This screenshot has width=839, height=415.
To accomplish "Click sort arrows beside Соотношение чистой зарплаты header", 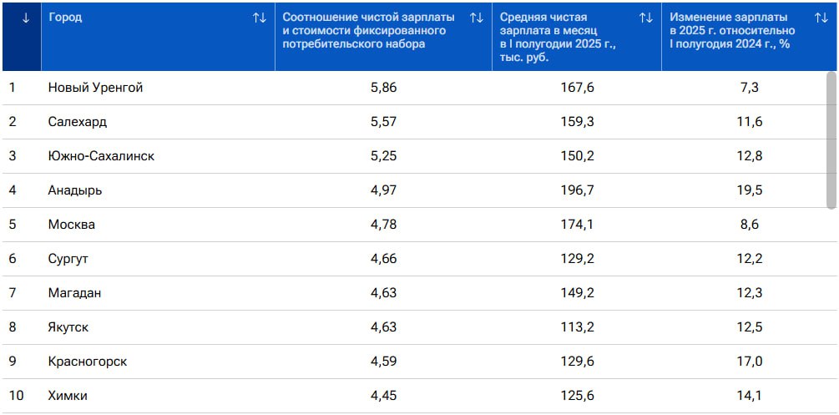I will 477,18.
